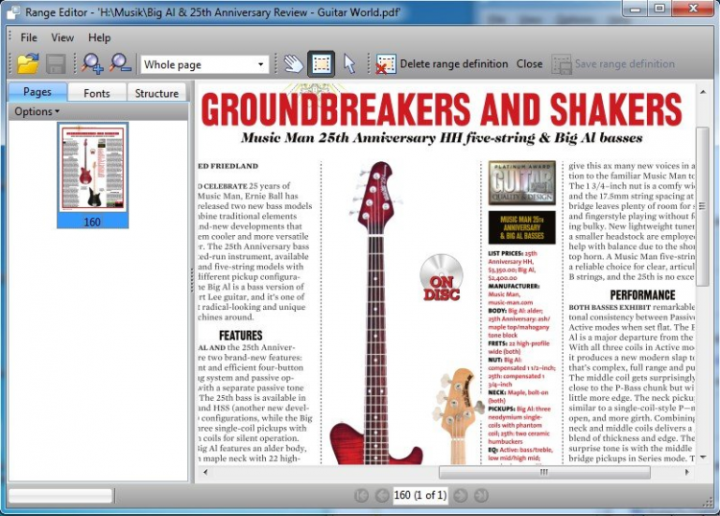Choose the arrow pointer tool
This screenshot has height=516, width=720.
coord(349,63)
